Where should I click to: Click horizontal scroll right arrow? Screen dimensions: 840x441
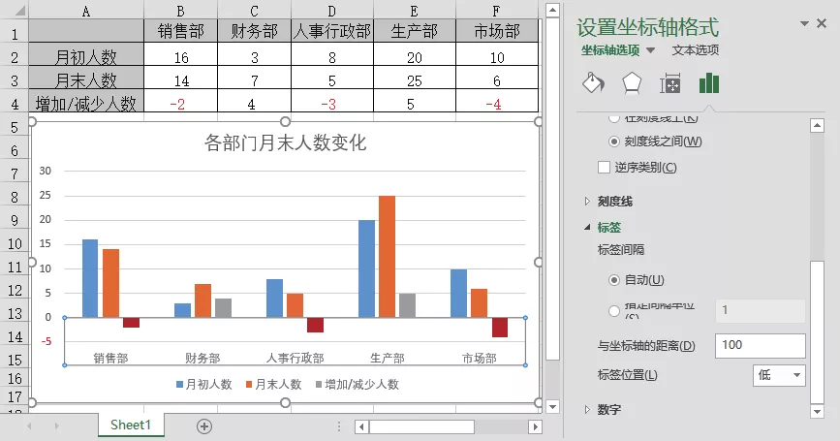coord(535,426)
